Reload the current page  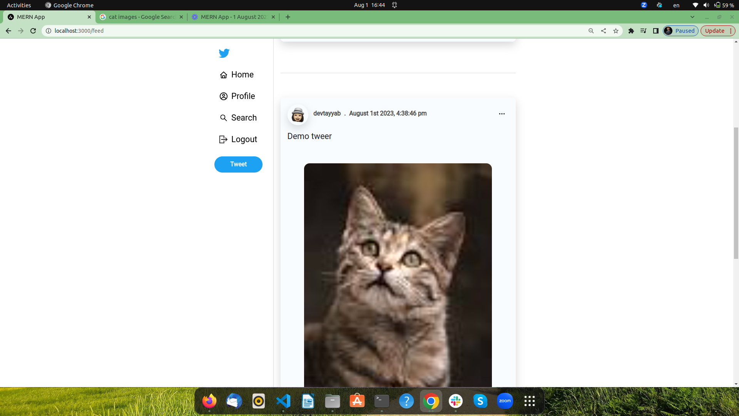[x=33, y=31]
